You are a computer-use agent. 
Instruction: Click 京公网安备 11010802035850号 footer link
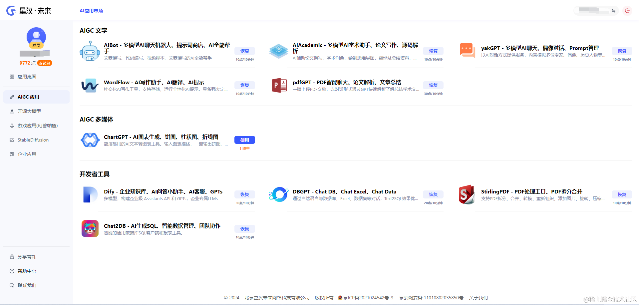[431, 298]
